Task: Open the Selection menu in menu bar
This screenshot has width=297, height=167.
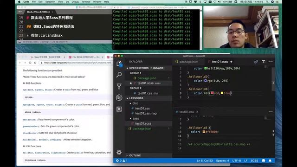Action: click(x=50, y=2)
